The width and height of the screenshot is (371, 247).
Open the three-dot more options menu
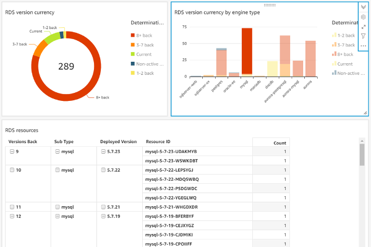pos(364,46)
